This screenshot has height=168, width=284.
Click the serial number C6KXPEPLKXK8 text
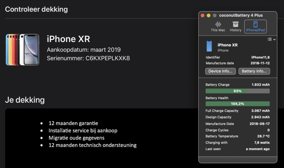(108, 58)
